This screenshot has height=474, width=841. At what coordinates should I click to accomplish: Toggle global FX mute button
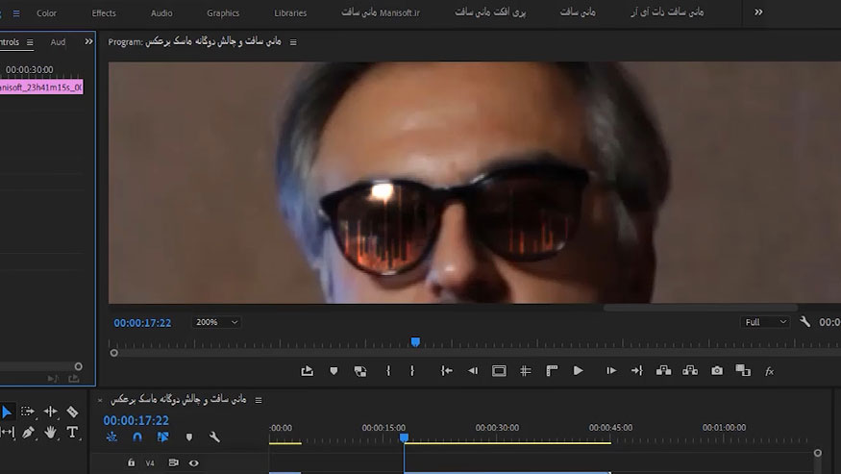(x=769, y=371)
